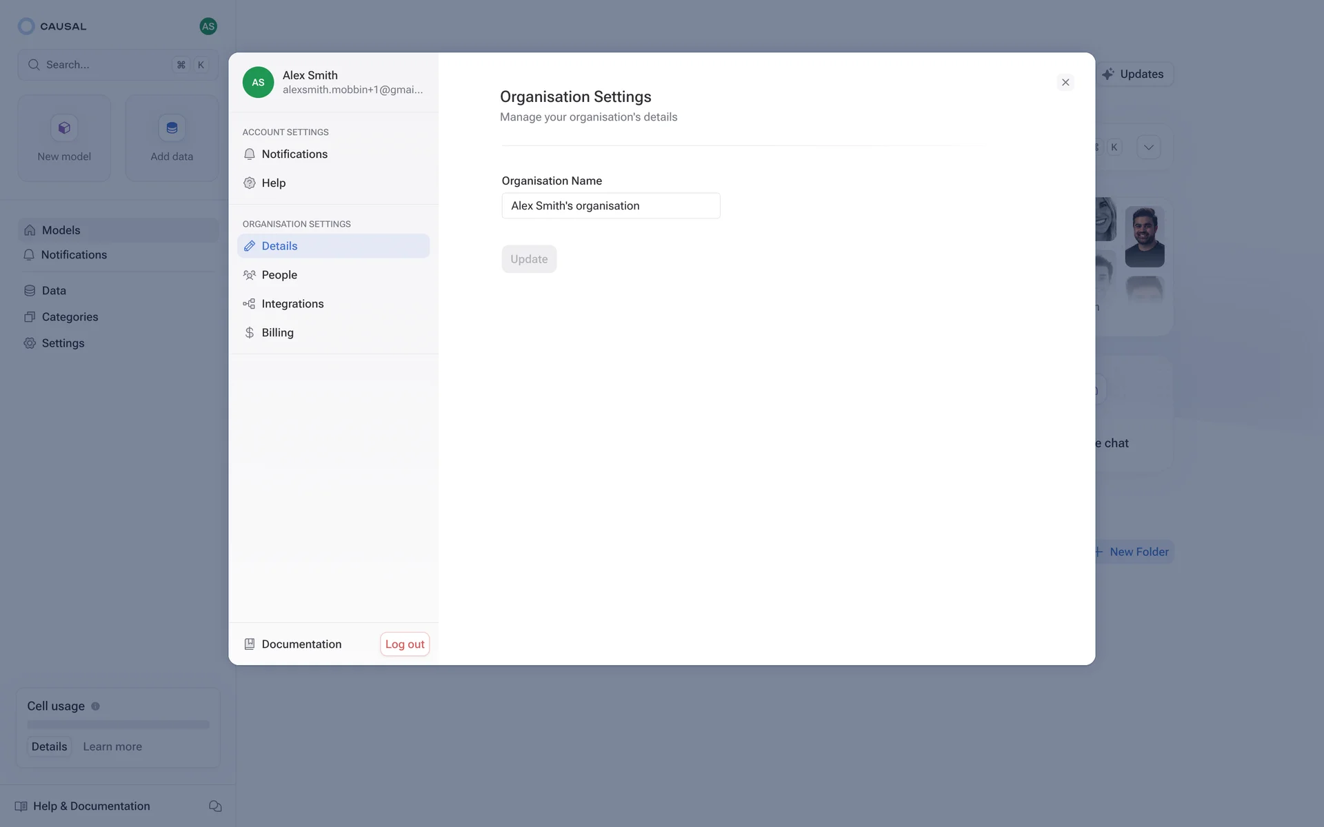
Task: Click the Cell usage progress bar
Action: click(x=118, y=724)
